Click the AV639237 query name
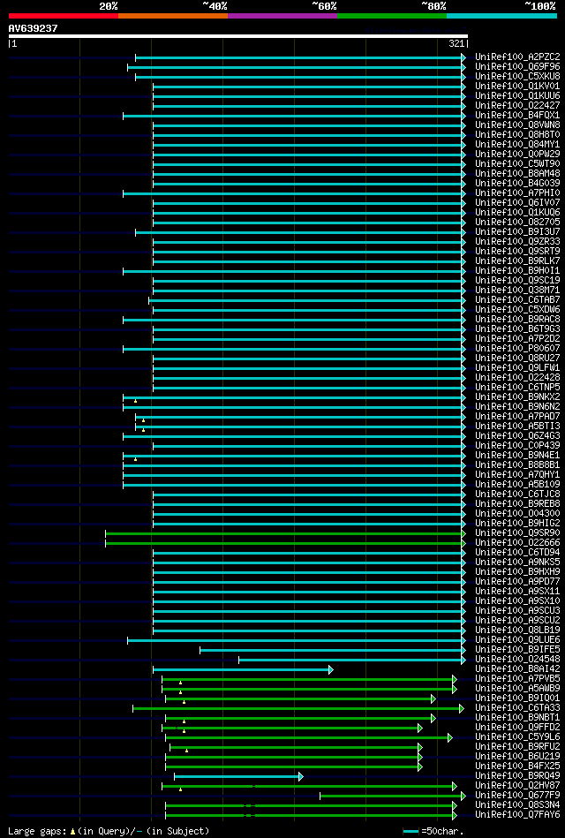 [x=34, y=27]
